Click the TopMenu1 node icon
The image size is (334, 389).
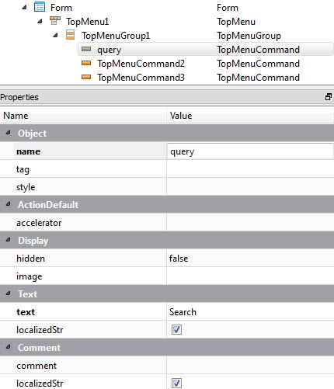[x=55, y=21]
